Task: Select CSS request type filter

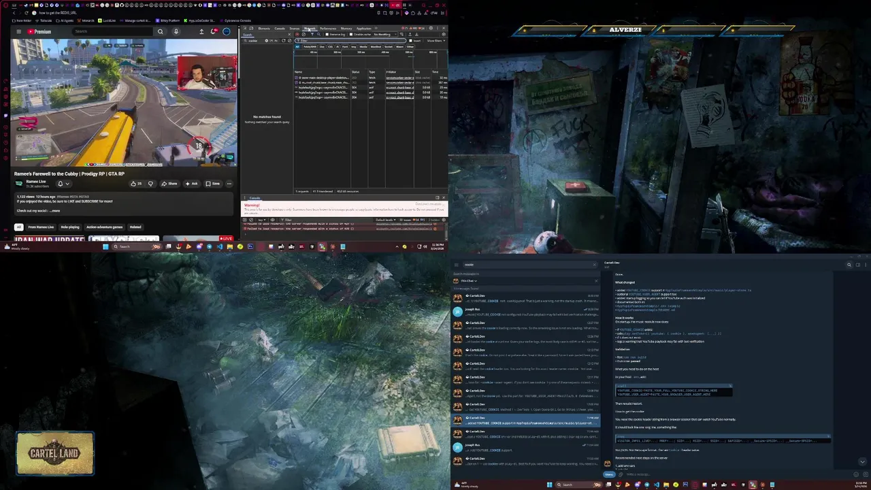Action: point(331,47)
